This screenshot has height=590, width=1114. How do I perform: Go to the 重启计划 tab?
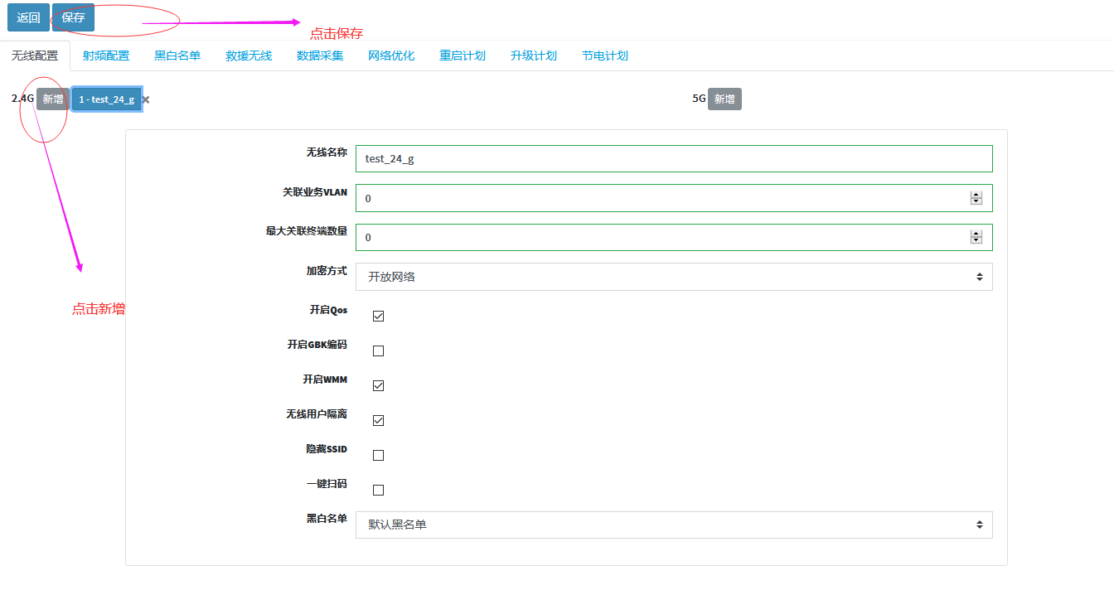[463, 56]
